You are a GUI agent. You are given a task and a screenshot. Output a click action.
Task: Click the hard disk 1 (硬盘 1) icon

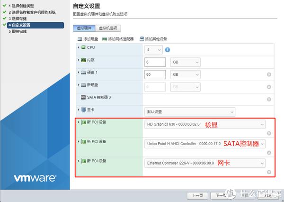click(83, 73)
